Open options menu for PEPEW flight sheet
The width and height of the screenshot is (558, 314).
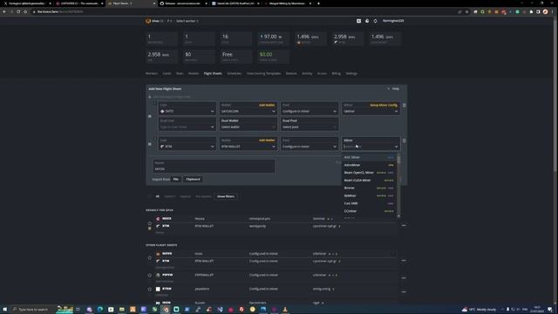(x=404, y=277)
